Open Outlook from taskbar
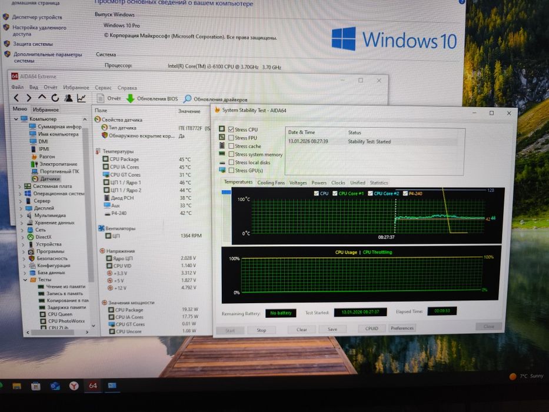This screenshot has height=412, width=549. coord(55,386)
